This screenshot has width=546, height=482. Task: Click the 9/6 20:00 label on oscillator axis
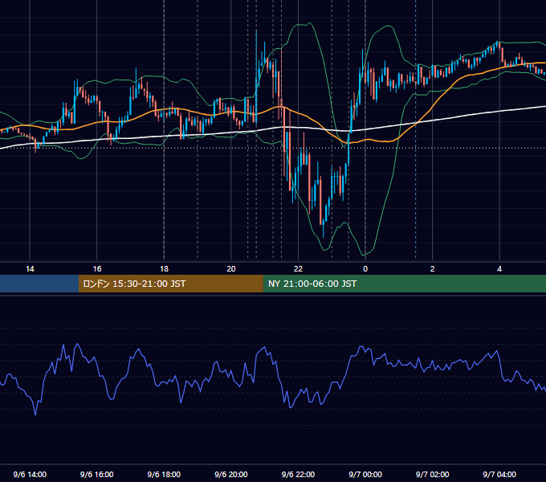[x=231, y=474]
